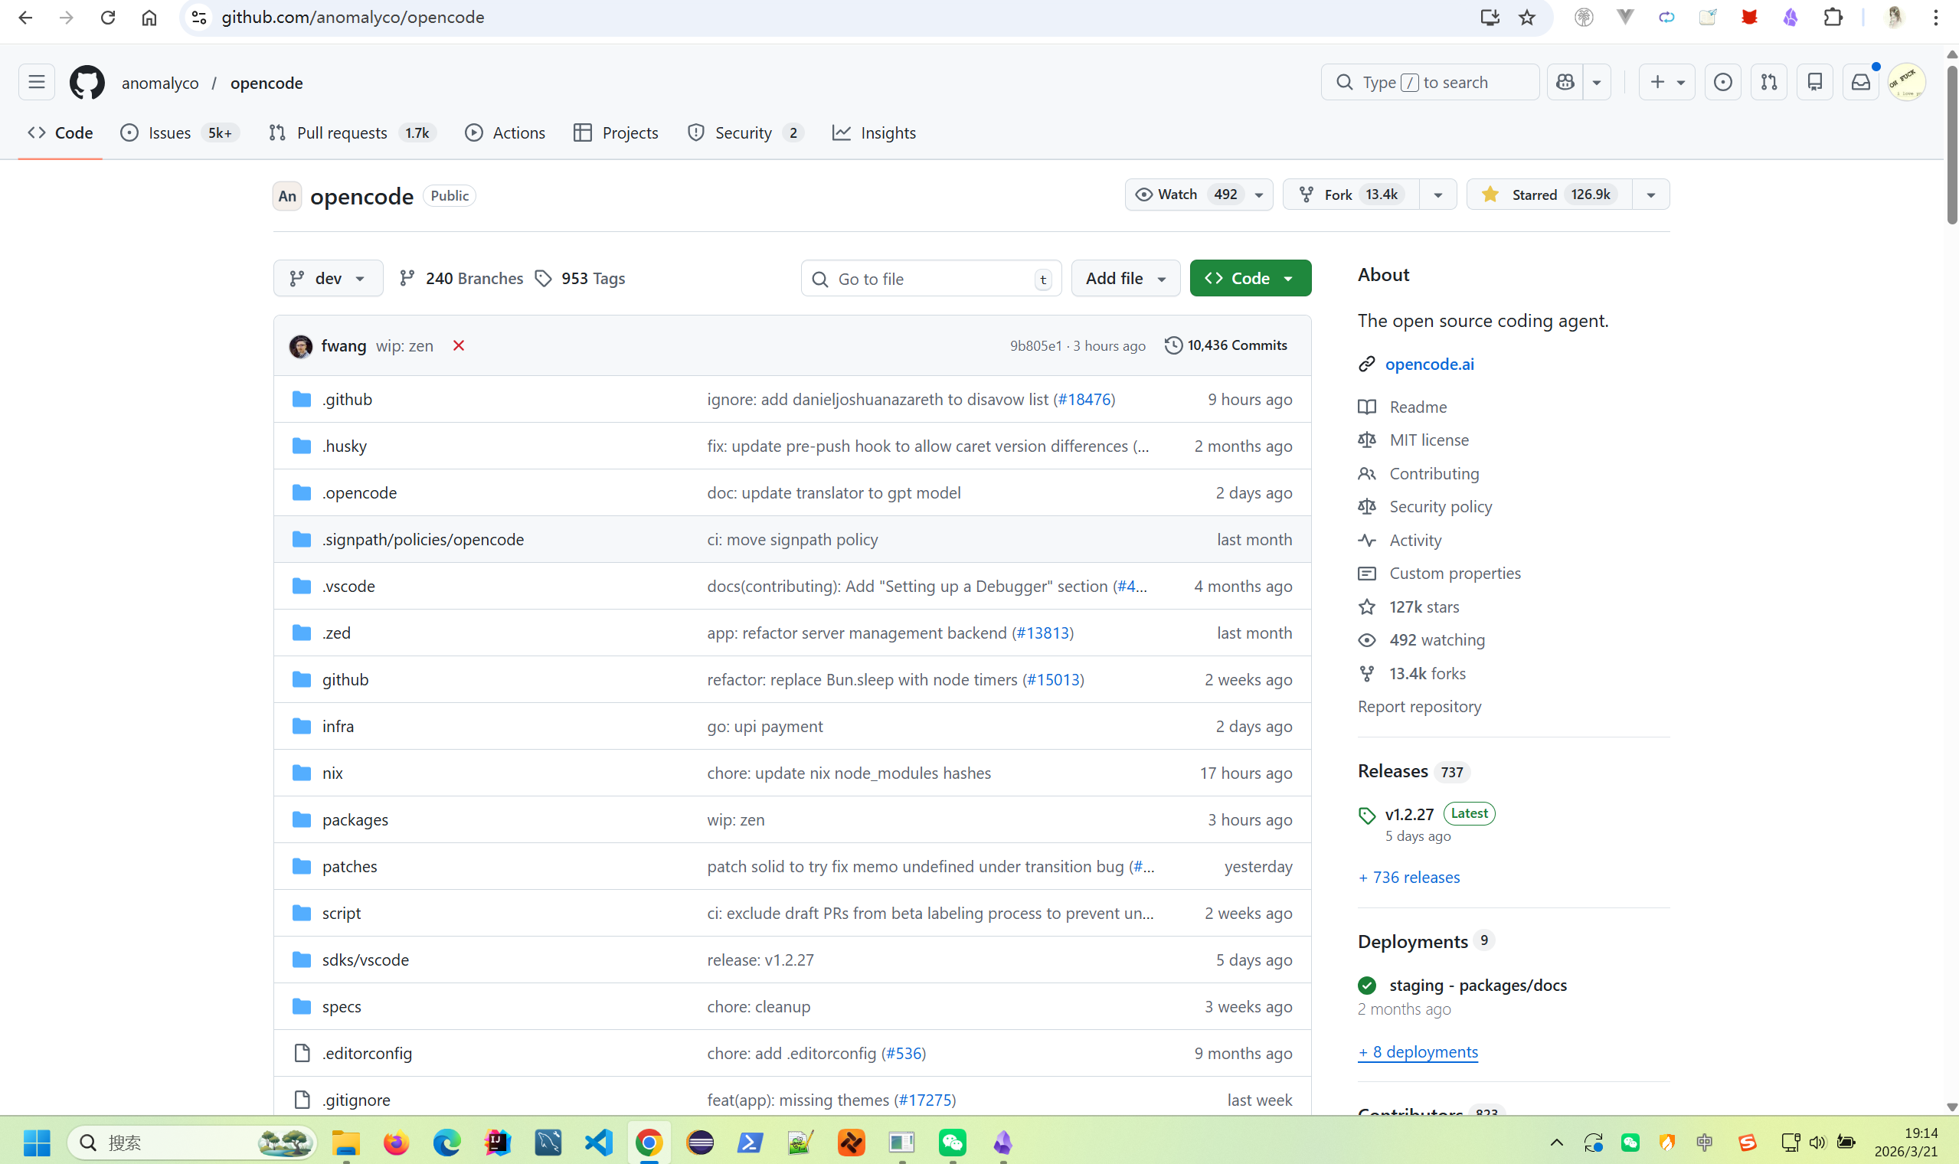
Task: Open the Copilot chat icon
Action: (x=1565, y=83)
